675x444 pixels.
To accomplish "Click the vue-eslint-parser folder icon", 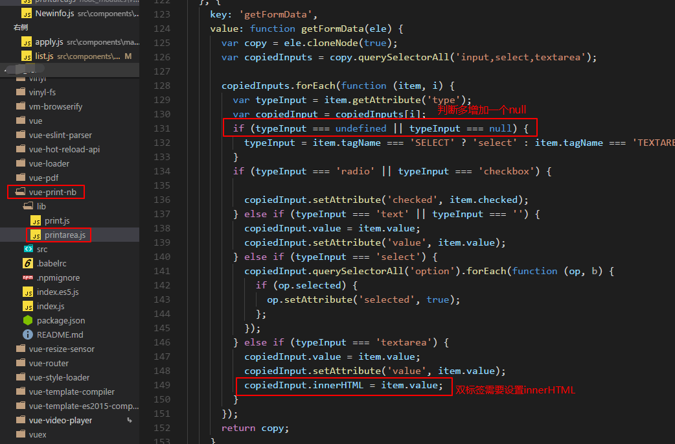I will (21, 134).
